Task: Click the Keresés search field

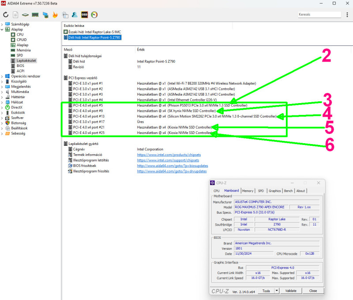Action: [319, 15]
